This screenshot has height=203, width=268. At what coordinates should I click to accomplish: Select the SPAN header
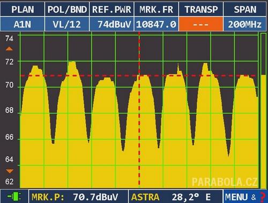(245, 9)
